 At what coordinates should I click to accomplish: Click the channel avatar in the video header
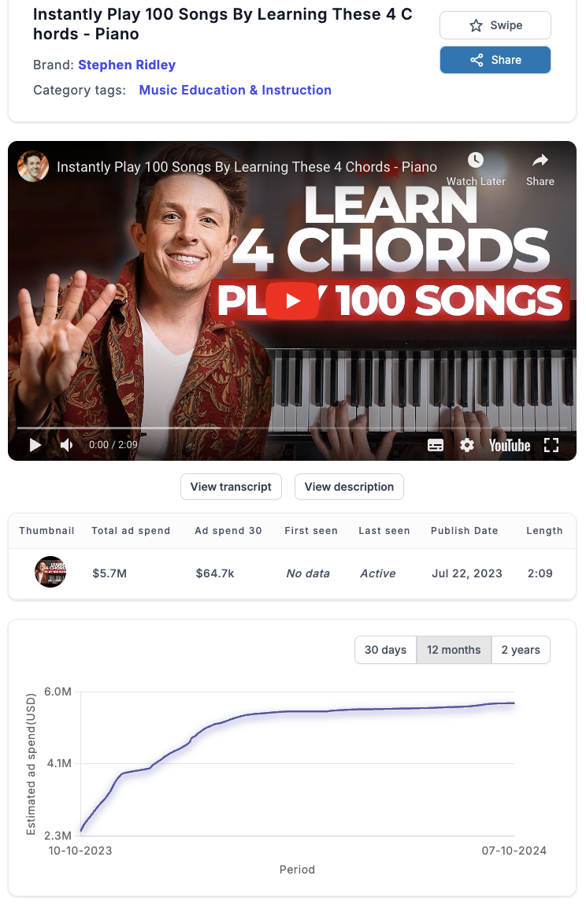[x=33, y=166]
